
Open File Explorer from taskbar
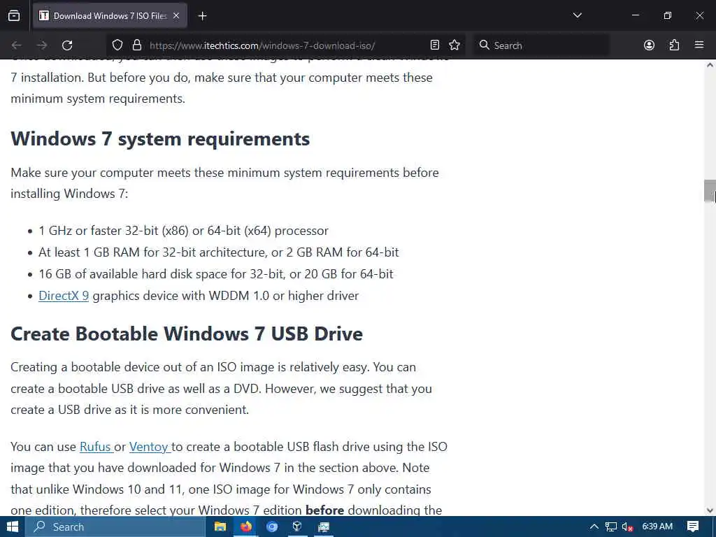click(x=220, y=527)
